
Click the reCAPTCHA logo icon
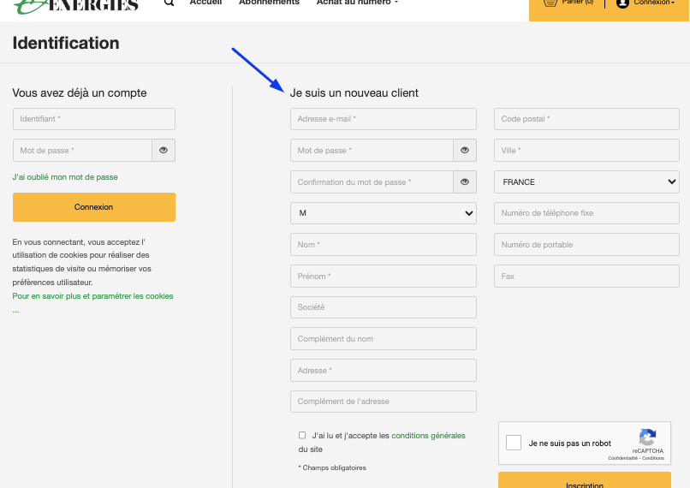[647, 437]
